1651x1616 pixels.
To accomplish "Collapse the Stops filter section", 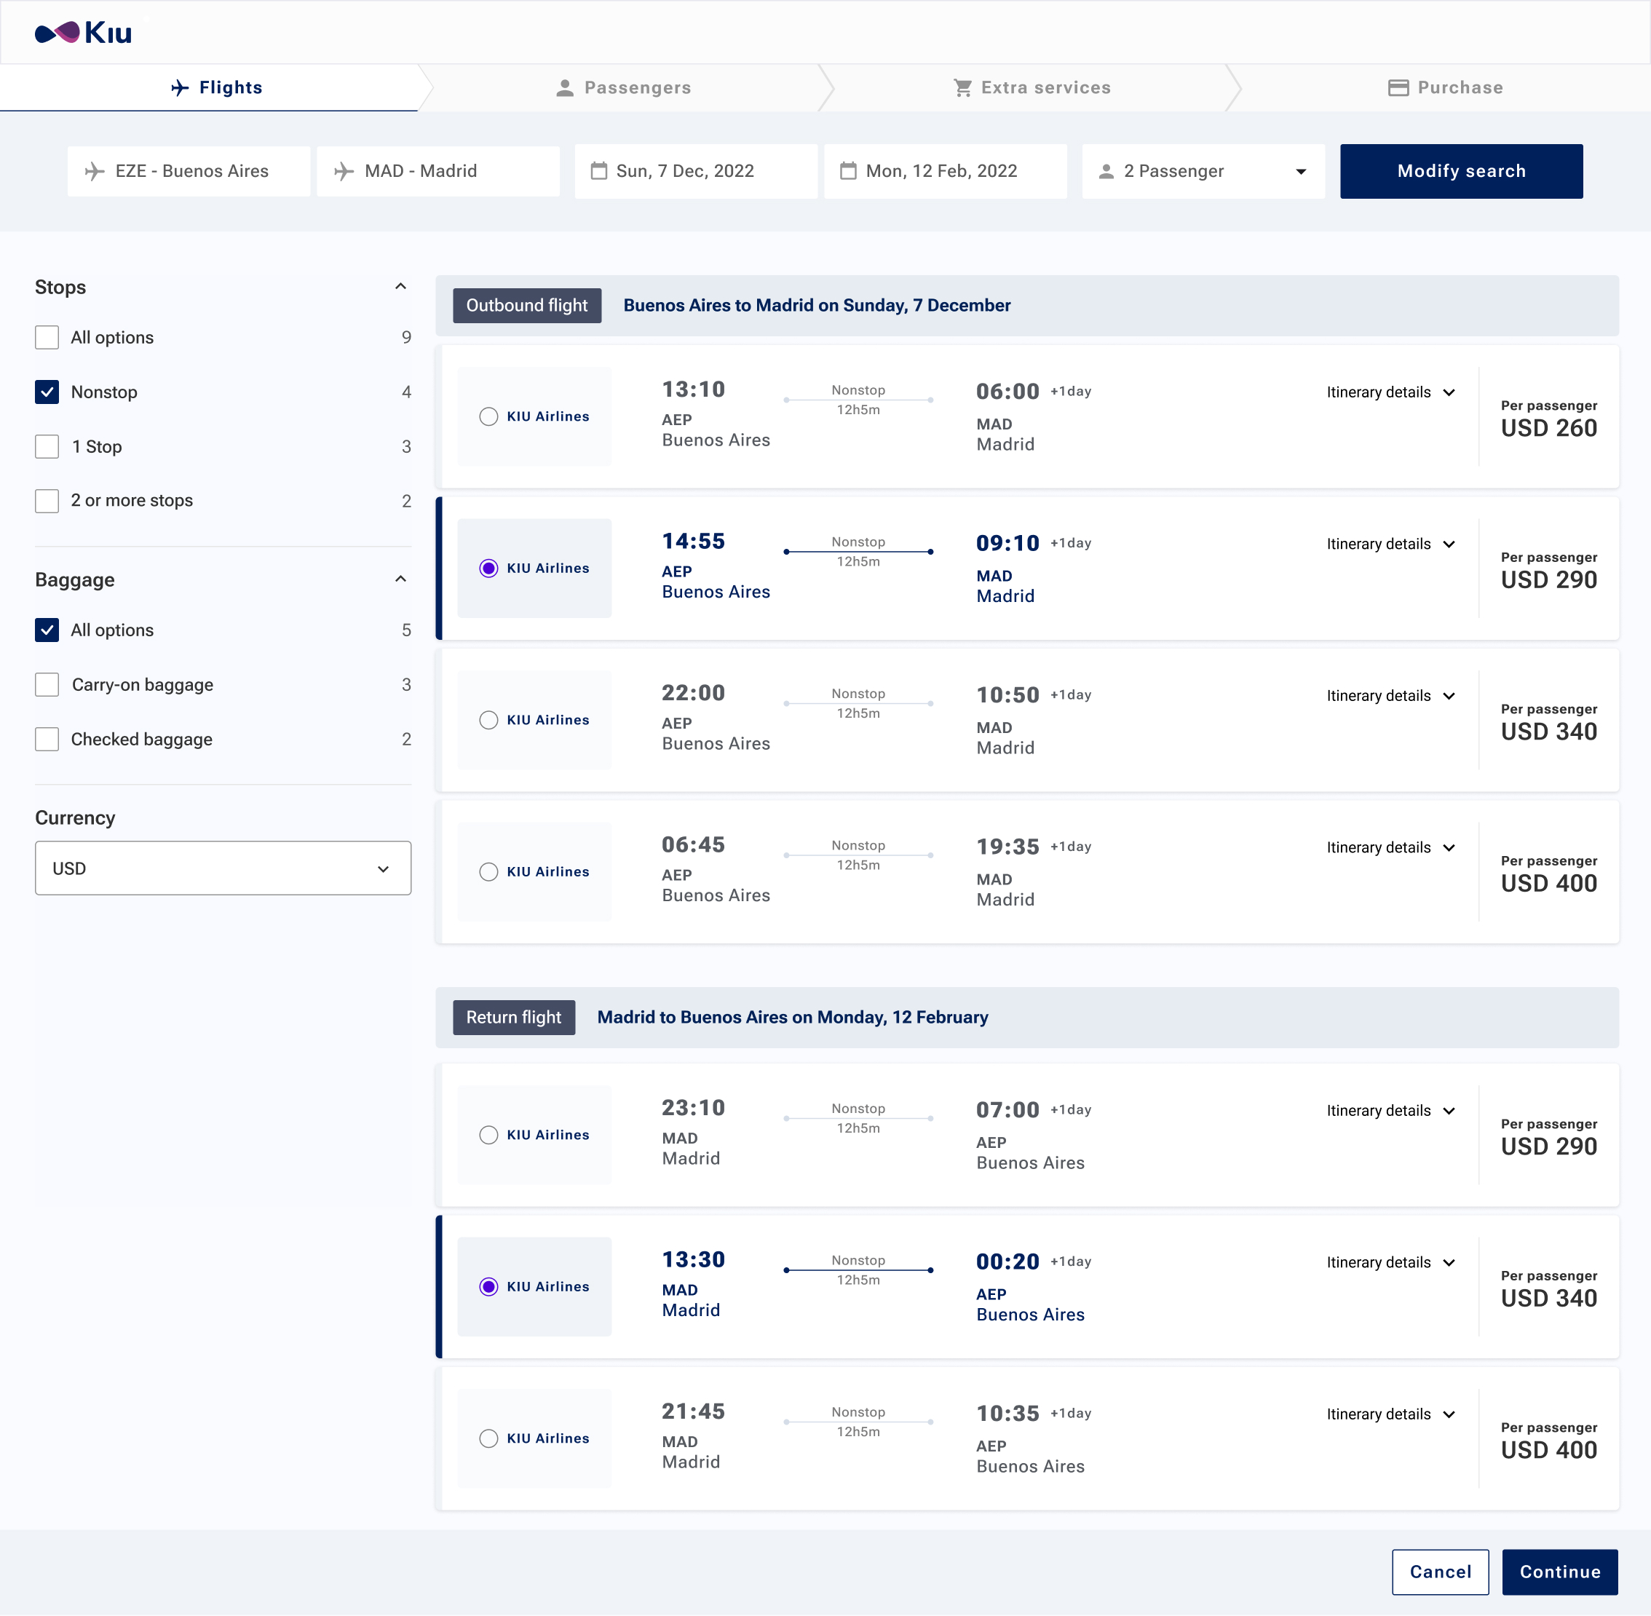I will pyautogui.click(x=400, y=287).
